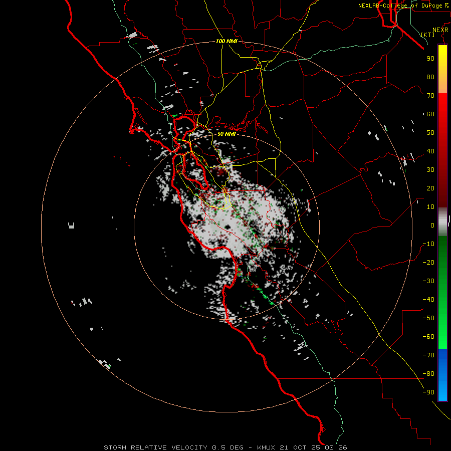This screenshot has width=451, height=451.
Task: Click the NEXR label above the scale
Action: (x=440, y=30)
